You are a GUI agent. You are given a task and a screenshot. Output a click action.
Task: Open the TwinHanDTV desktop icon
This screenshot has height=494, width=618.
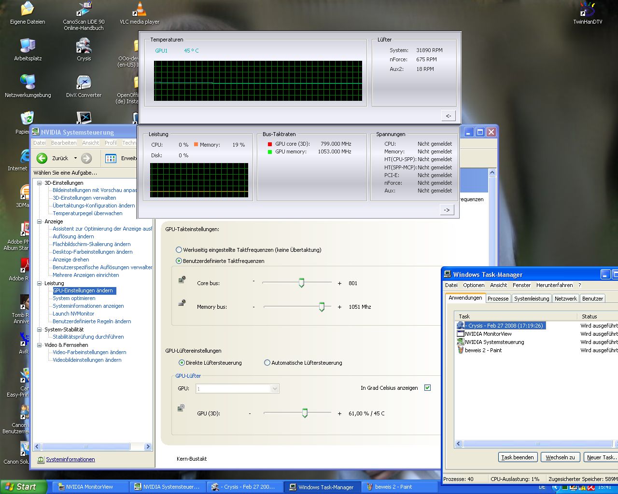[x=588, y=13]
